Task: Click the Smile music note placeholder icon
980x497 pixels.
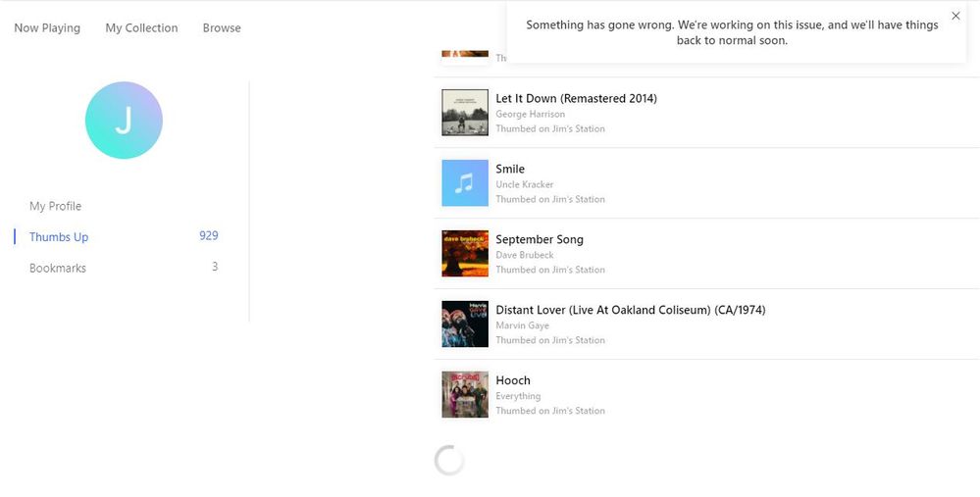Action: (465, 183)
